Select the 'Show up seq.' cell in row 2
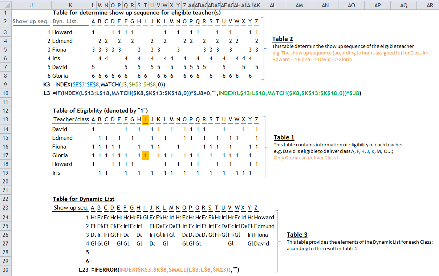The width and height of the screenshot is (439, 276). [x=31, y=21]
